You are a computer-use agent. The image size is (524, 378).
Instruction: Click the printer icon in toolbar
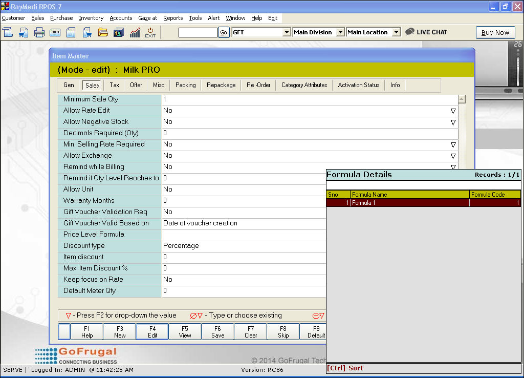[x=39, y=32]
